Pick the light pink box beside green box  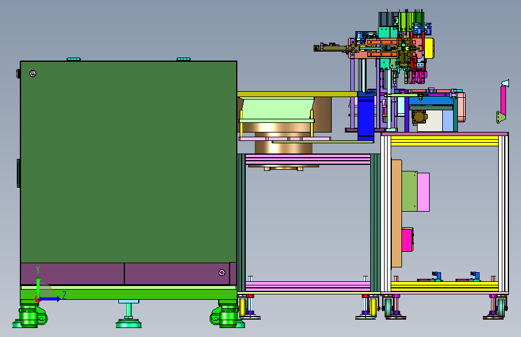423,192
